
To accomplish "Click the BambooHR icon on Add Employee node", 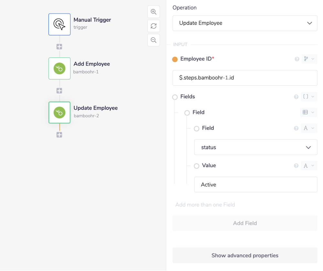I will [x=59, y=68].
